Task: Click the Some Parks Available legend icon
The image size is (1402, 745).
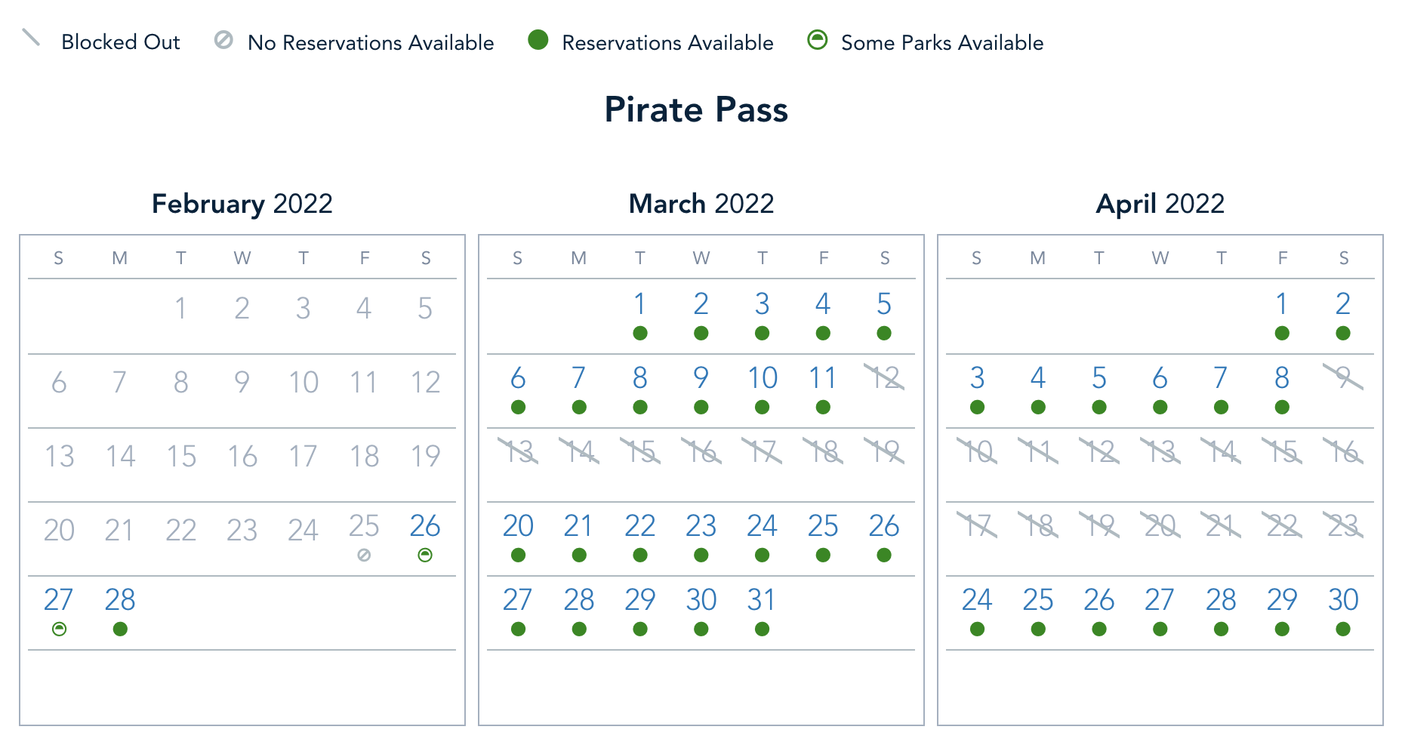Action: pos(817,40)
